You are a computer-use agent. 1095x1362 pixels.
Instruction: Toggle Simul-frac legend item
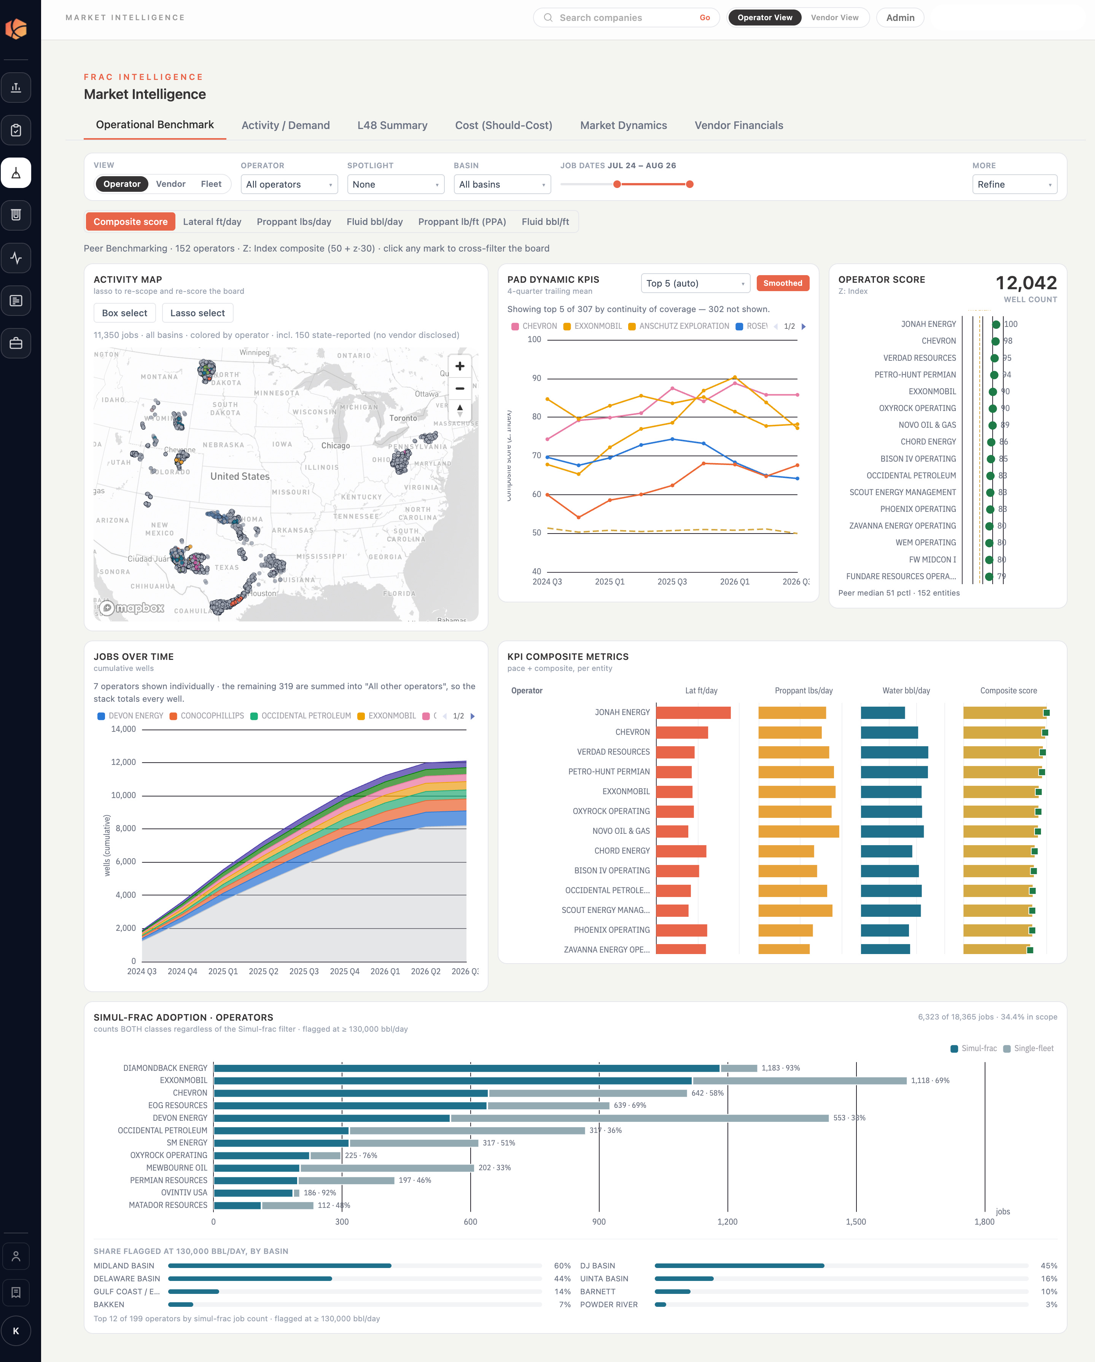pyautogui.click(x=974, y=1048)
